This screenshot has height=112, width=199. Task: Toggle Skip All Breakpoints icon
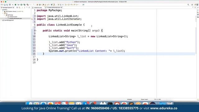[13, 5]
